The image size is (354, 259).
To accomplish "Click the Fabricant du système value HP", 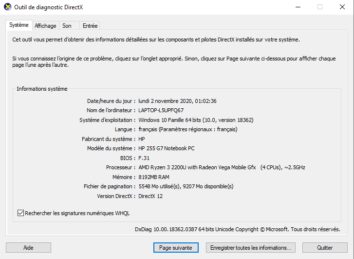I will click(x=142, y=139).
